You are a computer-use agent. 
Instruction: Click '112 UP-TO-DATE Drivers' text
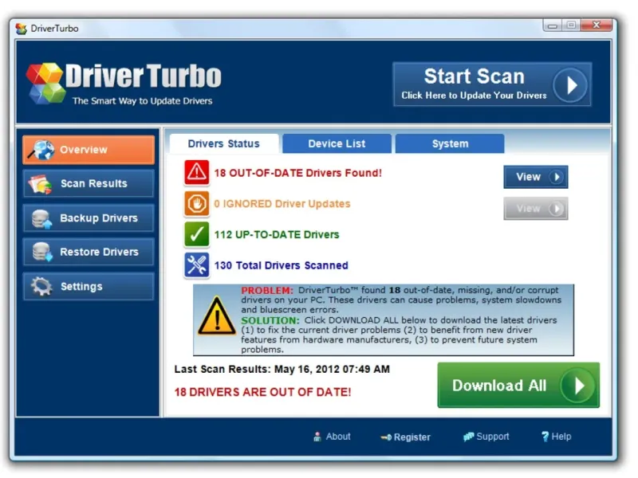277,235
